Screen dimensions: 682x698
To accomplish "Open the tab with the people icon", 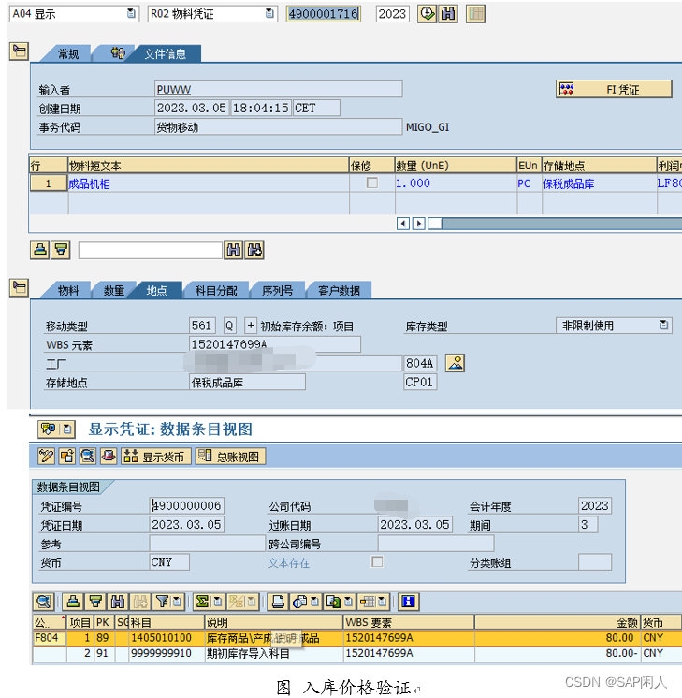I will [x=118, y=53].
